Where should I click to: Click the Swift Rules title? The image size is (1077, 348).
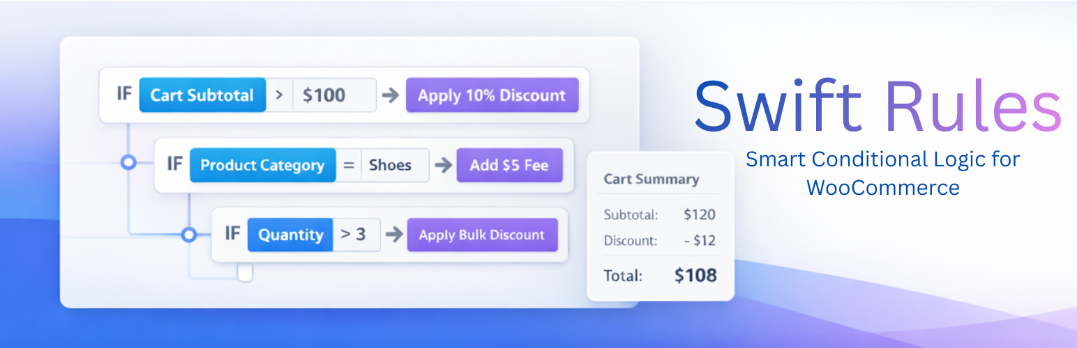point(877,107)
